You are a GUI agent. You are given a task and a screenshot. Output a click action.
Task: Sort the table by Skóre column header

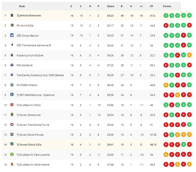tap(111, 6)
